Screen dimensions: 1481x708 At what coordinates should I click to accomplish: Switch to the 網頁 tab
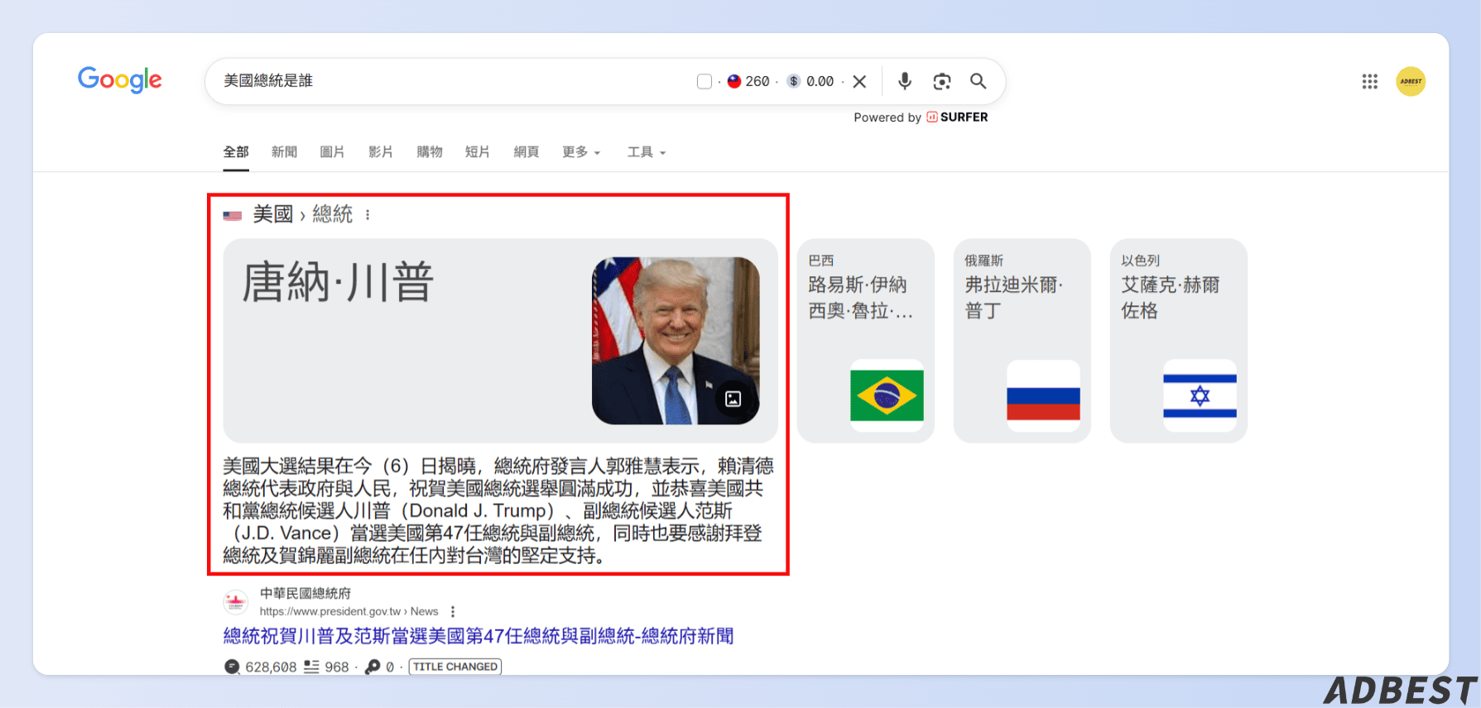(527, 151)
